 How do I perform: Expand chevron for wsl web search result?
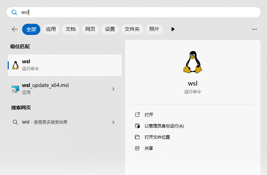(114, 122)
